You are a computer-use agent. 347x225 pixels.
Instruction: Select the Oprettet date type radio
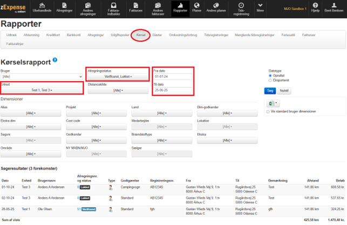tap(270, 76)
